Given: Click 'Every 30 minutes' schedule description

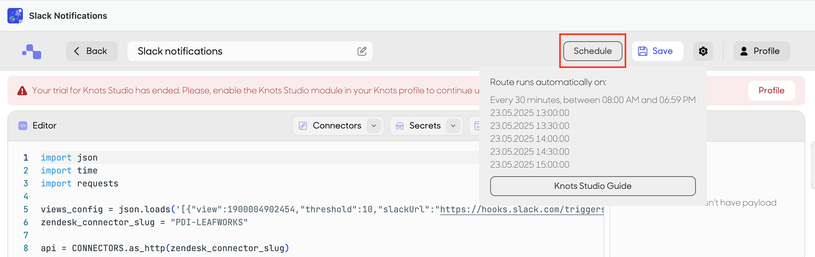Looking at the screenshot, I should tap(593, 100).
